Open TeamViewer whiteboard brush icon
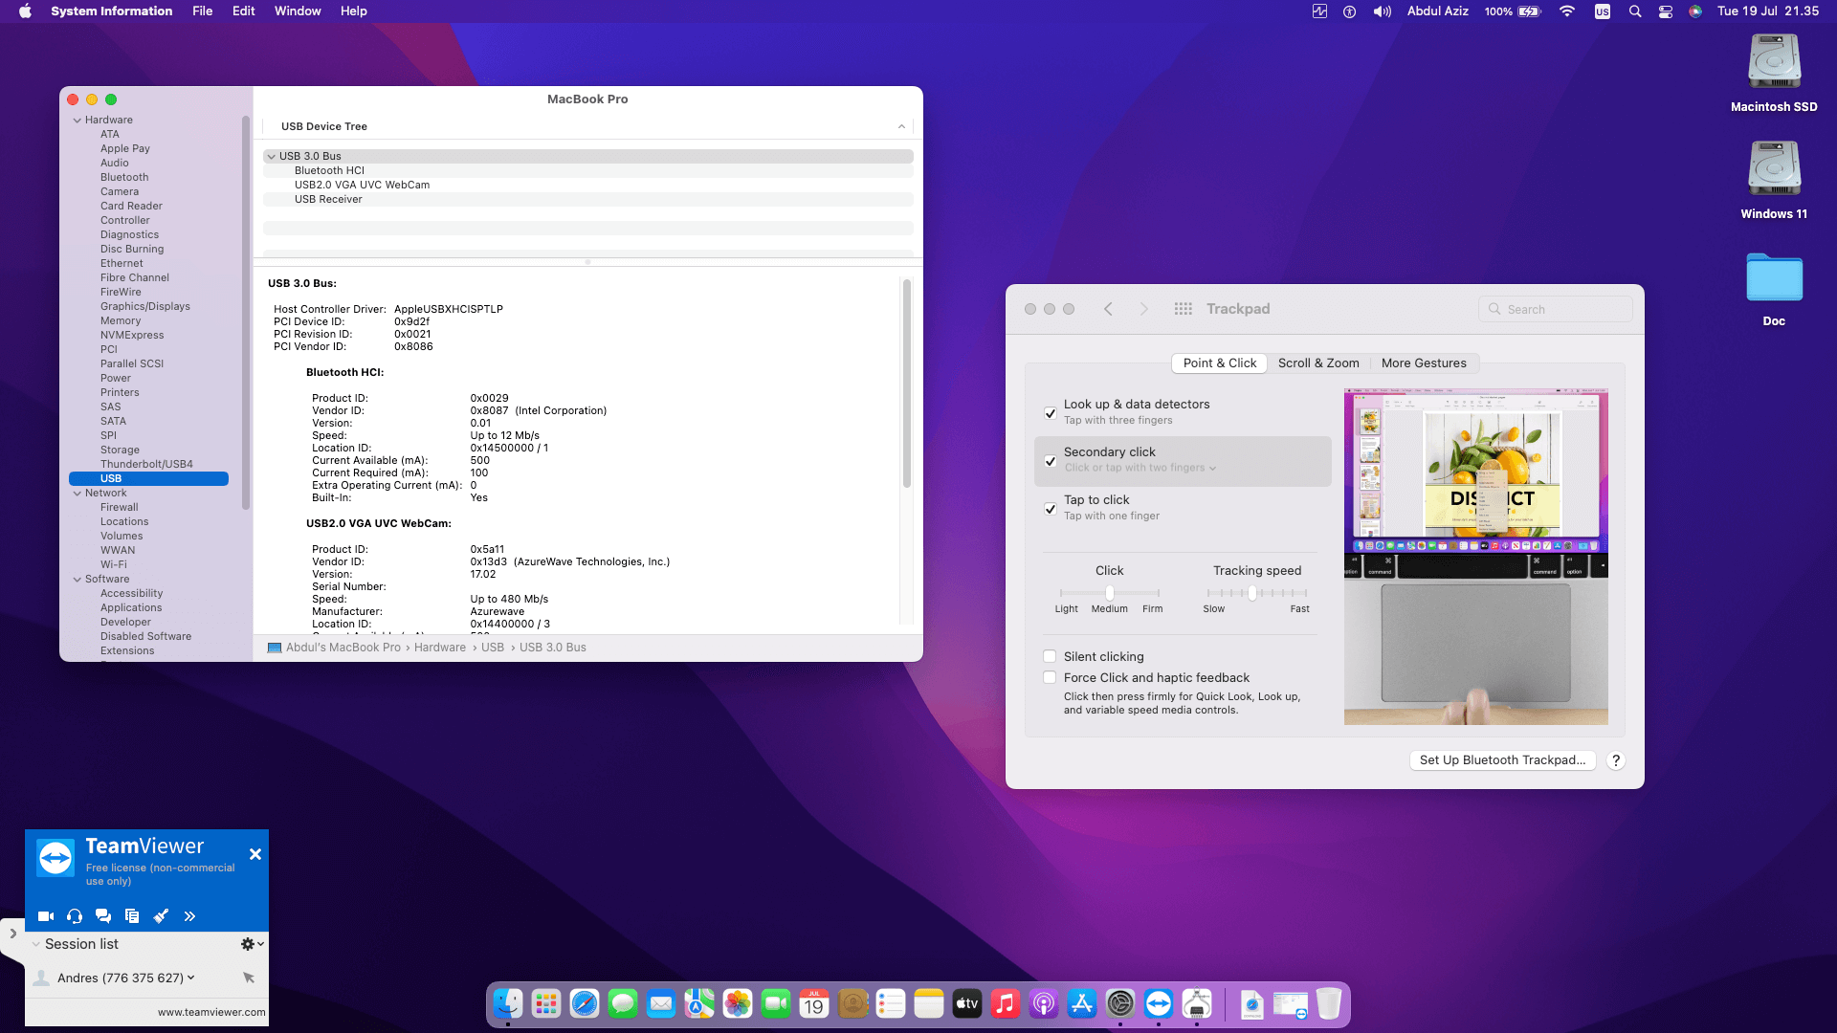Viewport: 1837px width, 1033px height. pyautogui.click(x=161, y=916)
